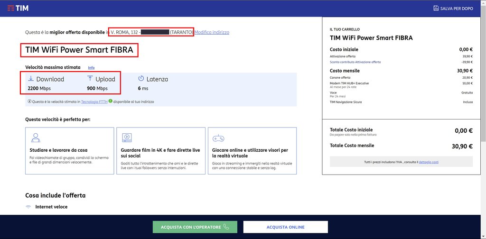Open the Modifica indirizzo link

(x=212, y=32)
